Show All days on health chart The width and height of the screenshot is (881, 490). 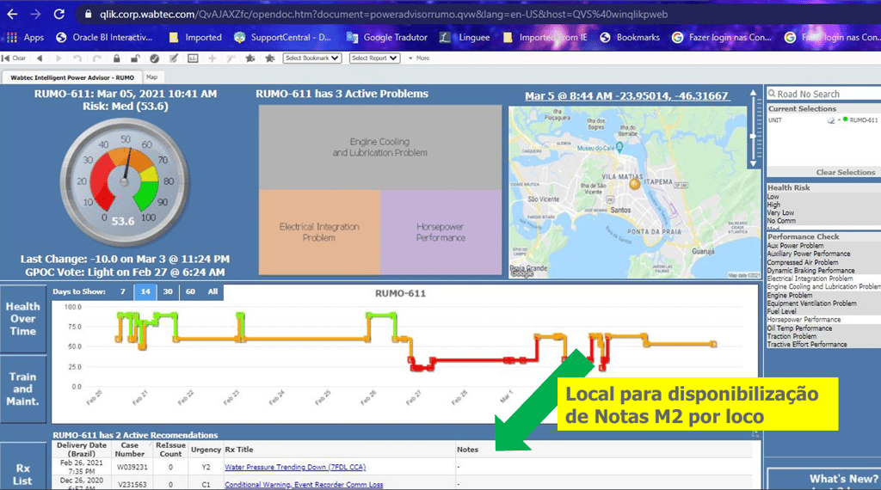pos(213,292)
